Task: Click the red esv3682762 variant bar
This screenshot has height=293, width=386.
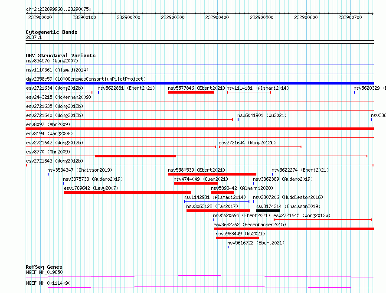Action: 294,229
